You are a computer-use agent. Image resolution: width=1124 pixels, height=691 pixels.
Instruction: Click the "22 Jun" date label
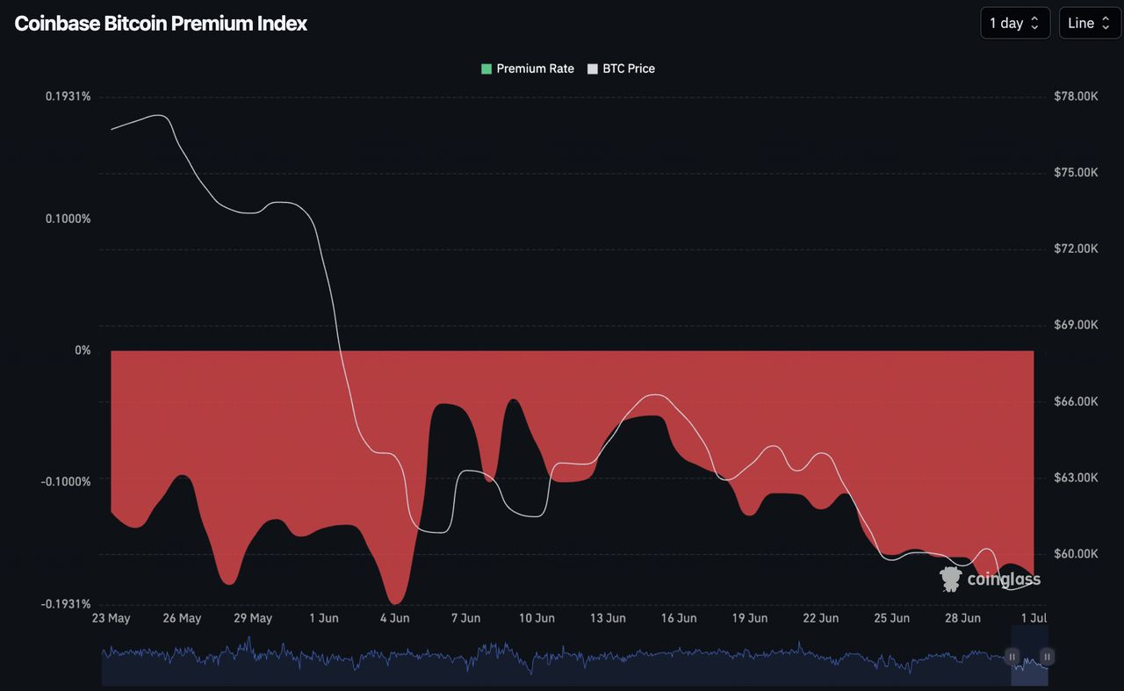(821, 618)
